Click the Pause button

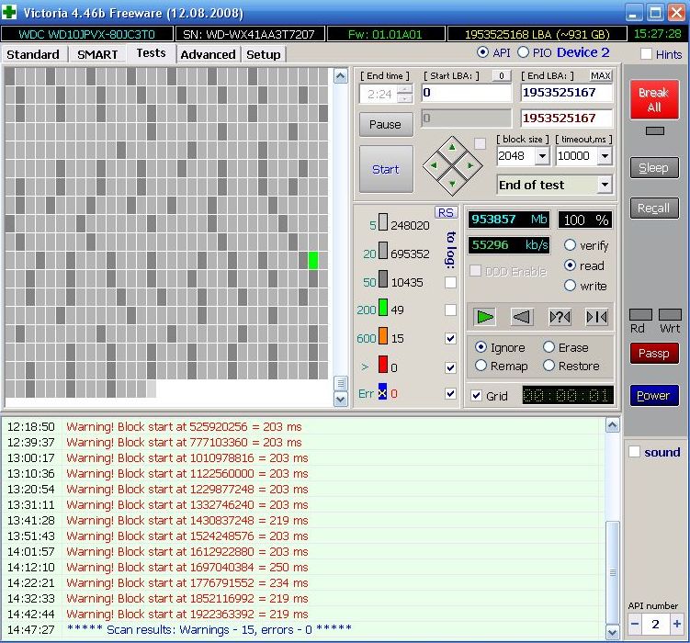386,124
